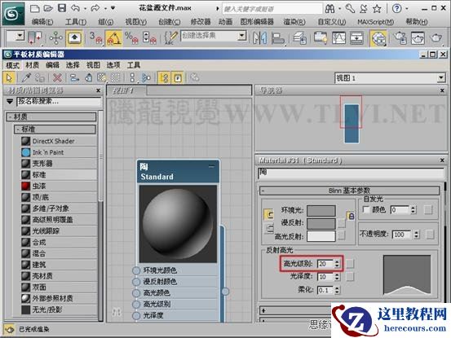
Task: Click the 漫反射 color swatch
Action: click(x=321, y=224)
